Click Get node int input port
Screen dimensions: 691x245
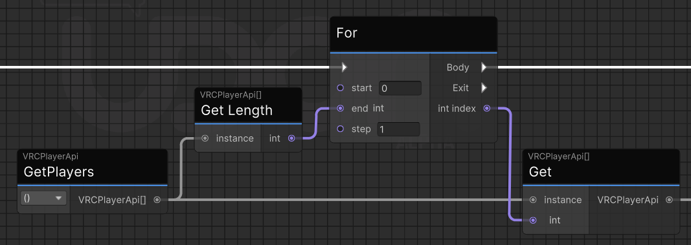coord(533,220)
